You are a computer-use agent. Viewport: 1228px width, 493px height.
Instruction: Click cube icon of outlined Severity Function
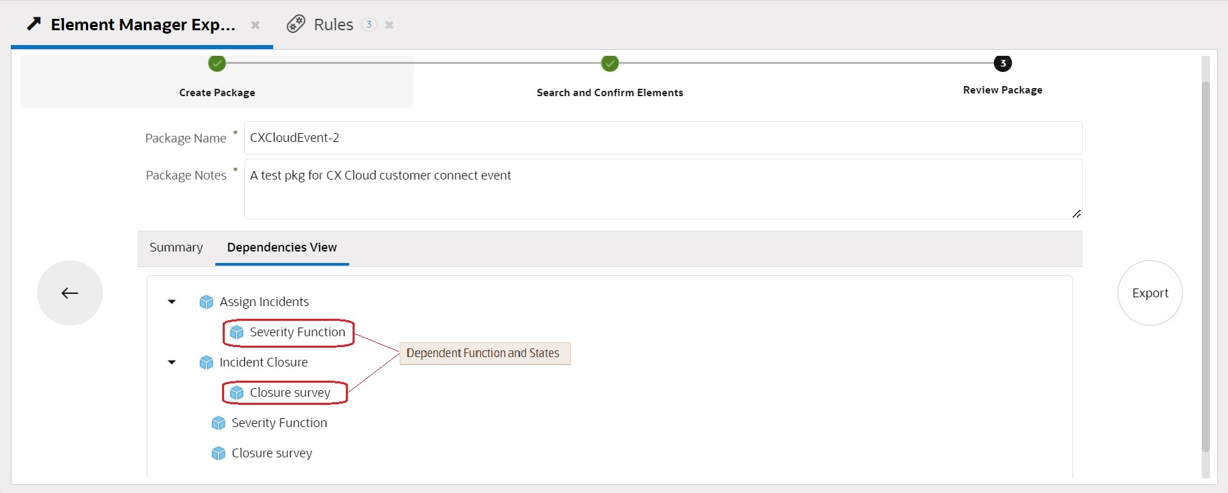236,332
